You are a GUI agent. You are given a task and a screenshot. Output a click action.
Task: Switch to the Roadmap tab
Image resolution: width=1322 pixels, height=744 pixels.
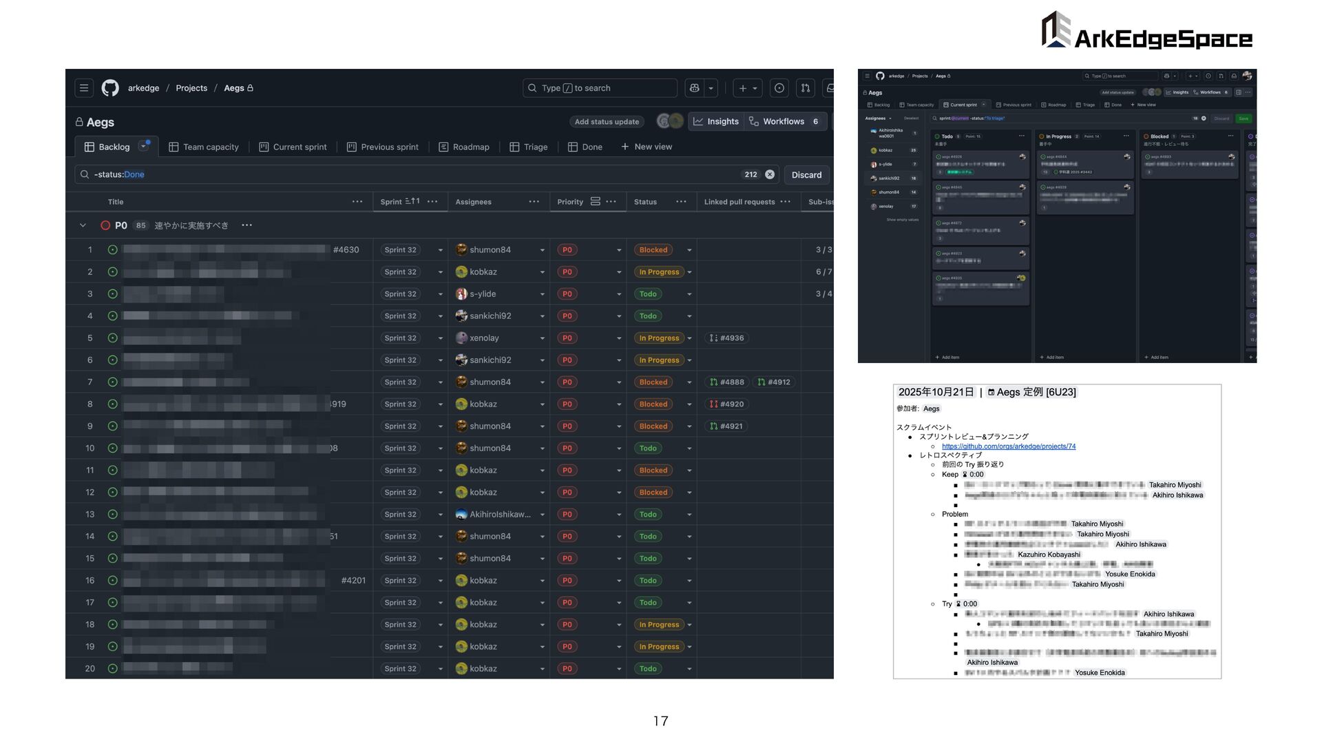464,147
